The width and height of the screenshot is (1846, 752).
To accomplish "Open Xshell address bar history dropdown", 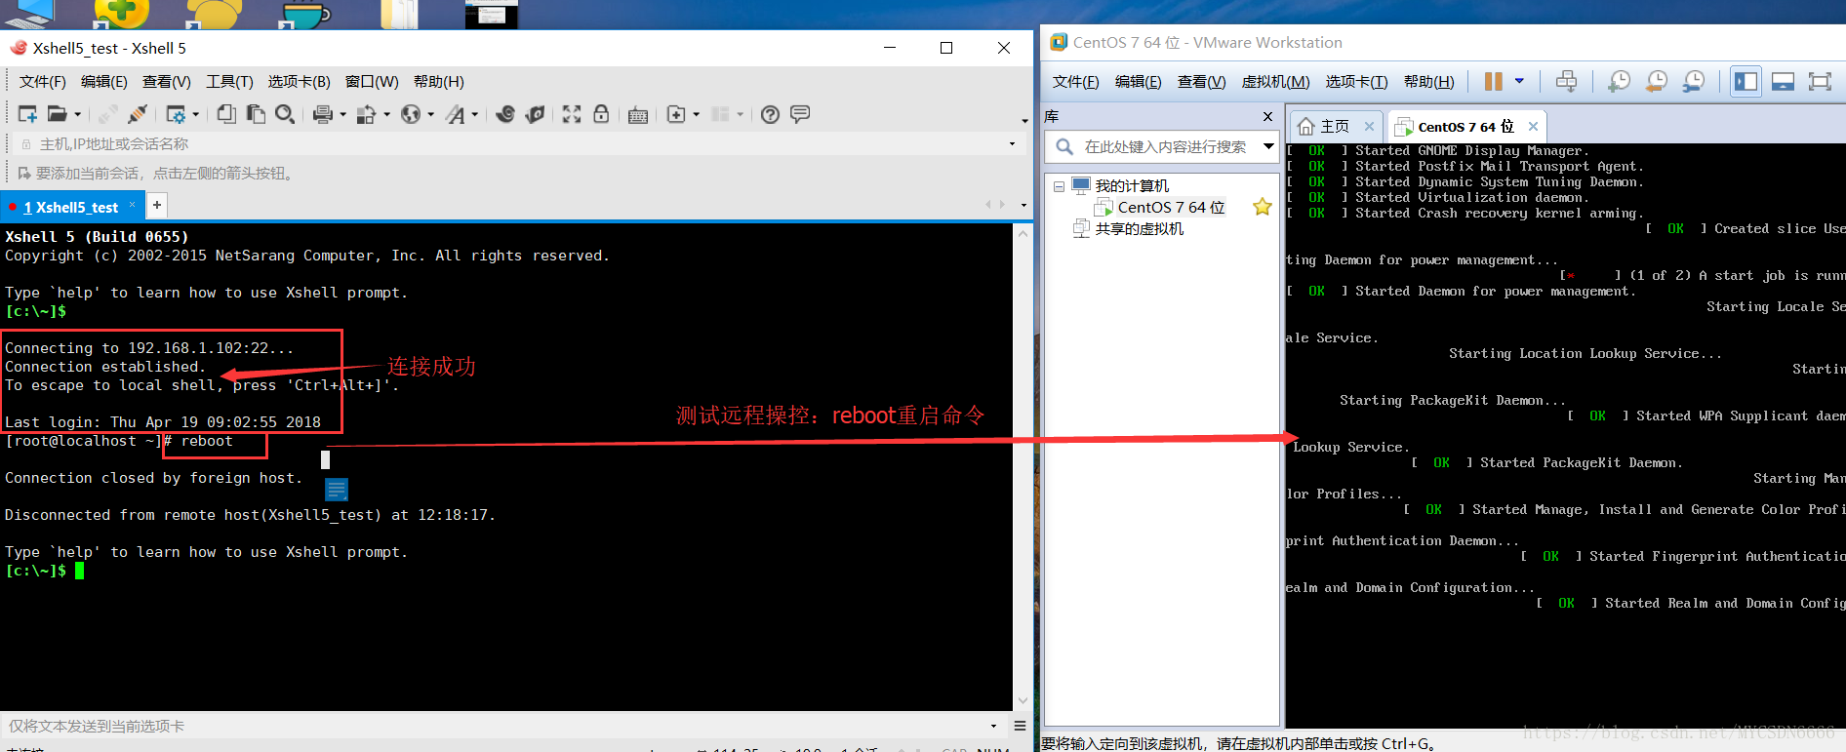I will click(1012, 144).
